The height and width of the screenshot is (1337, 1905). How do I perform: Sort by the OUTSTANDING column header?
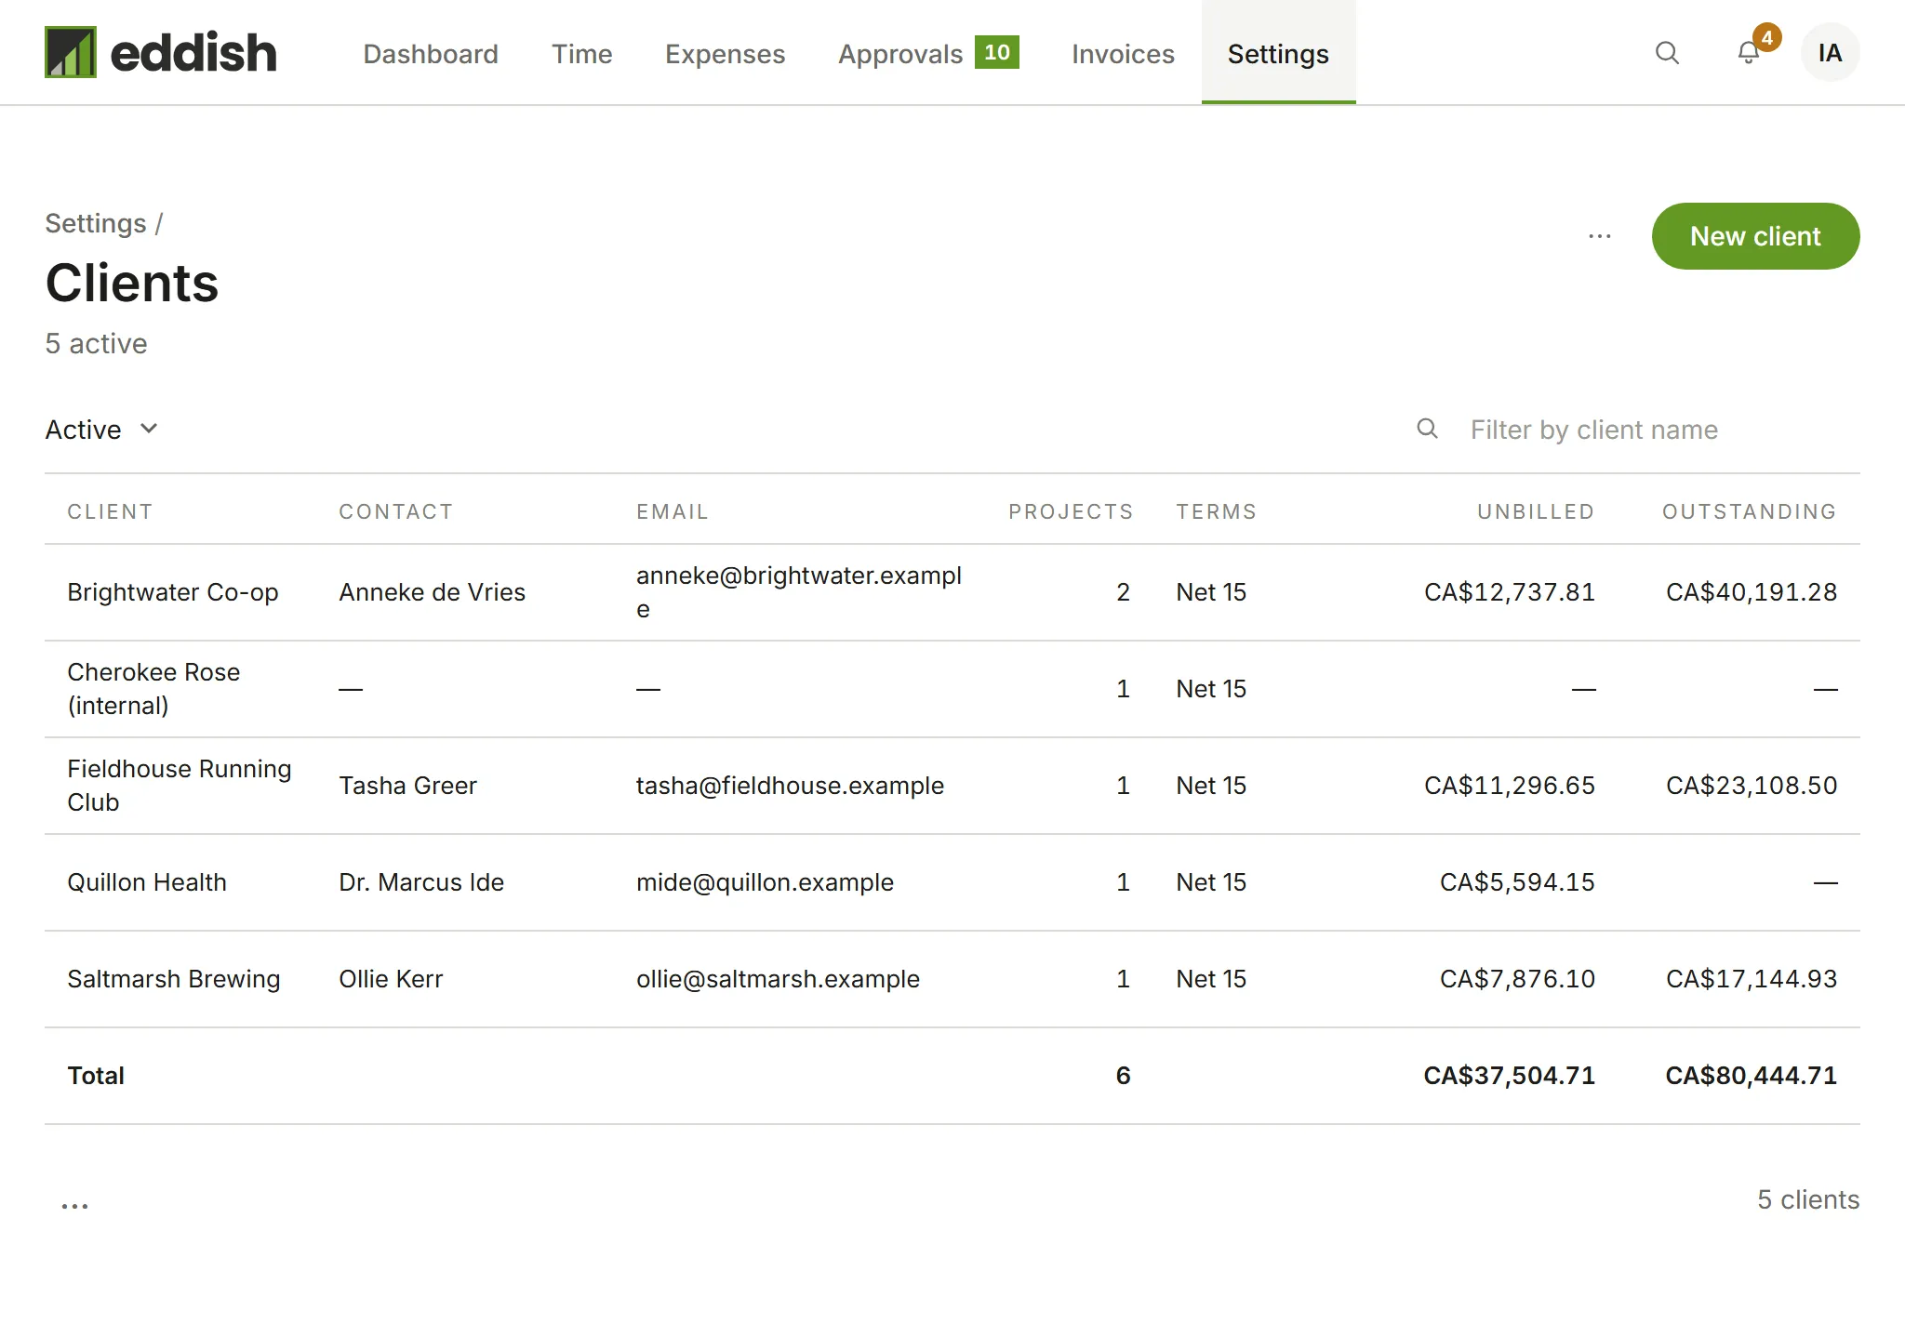pos(1749,511)
